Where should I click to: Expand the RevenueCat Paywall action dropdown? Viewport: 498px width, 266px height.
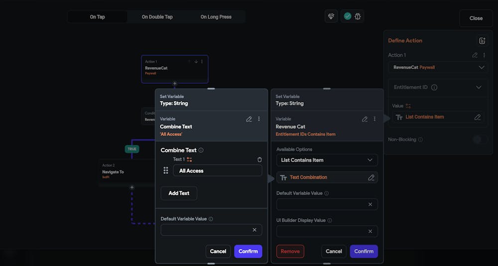(438, 67)
